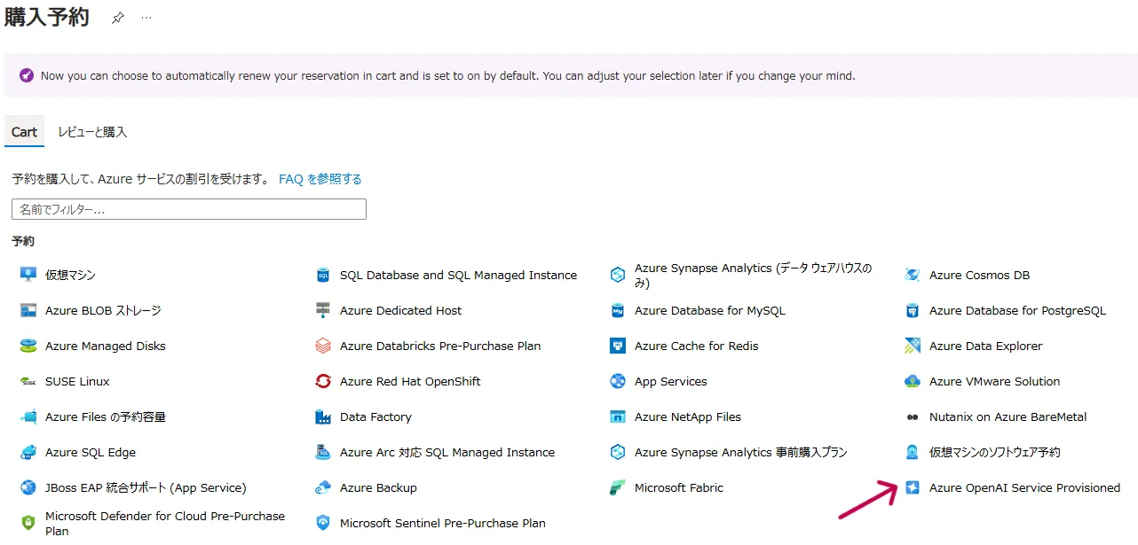The image size is (1138, 545).
Task: Click the pin icon beside 購入予約 title
Action: click(118, 18)
